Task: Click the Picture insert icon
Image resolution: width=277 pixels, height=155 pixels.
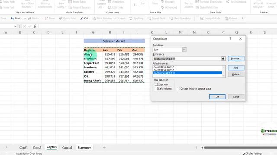Action: click(226, 18)
